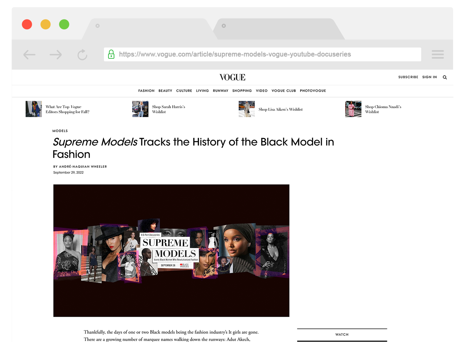The image size is (463, 350).
Task: Open 'Shop Chioma Nnadi's Wishlist' link
Action: tap(383, 109)
